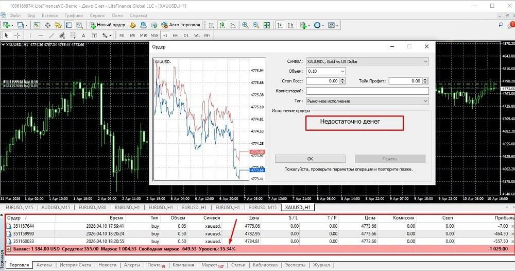Select the trendline drawing tool
Image resolution: width=515 pixels, height=271 pixels.
tap(51, 36)
